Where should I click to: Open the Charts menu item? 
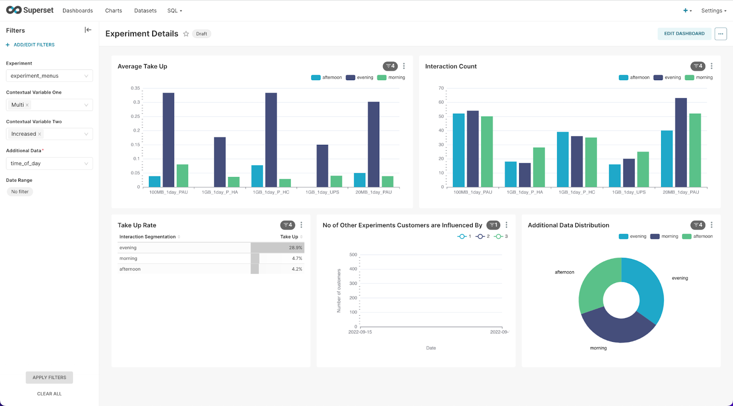tap(114, 11)
